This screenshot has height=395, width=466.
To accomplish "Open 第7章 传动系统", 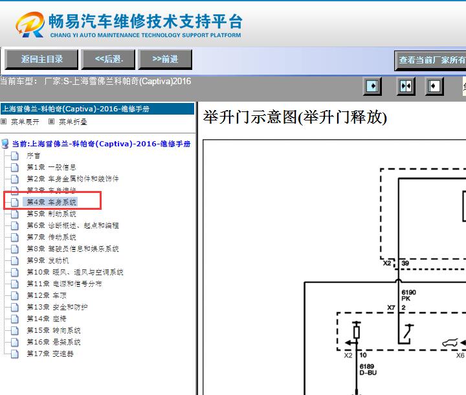I will click(x=51, y=237).
